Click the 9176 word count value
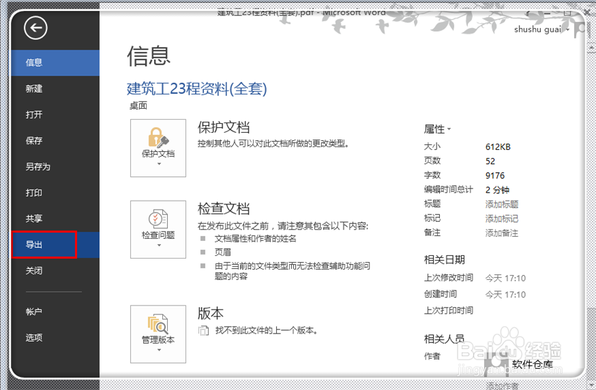Image resolution: width=596 pixels, height=390 pixels. [x=495, y=176]
